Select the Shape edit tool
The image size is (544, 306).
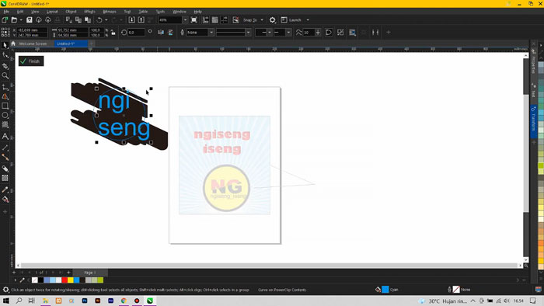point(5,55)
